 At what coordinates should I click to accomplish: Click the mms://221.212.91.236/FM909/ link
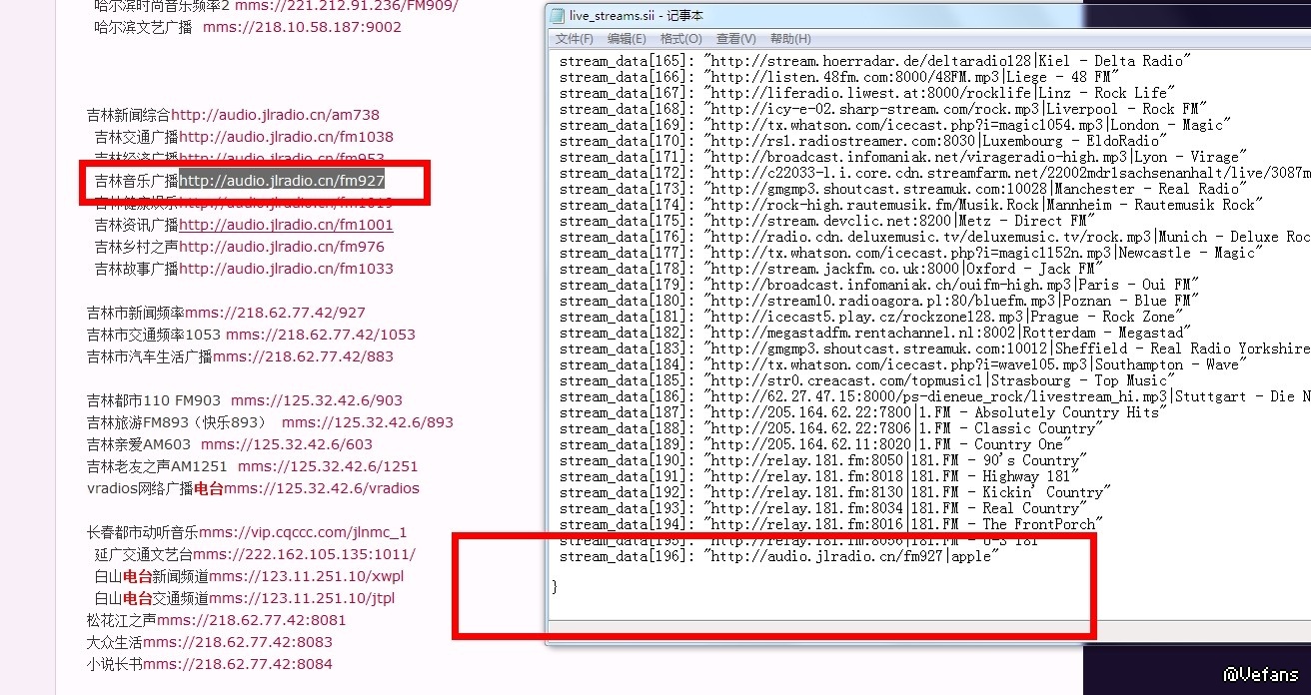point(346,5)
